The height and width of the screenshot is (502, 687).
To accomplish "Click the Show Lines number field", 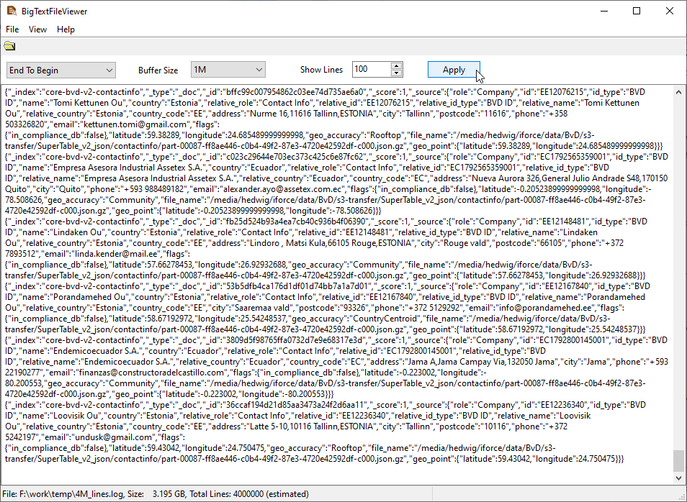I will click(x=372, y=69).
